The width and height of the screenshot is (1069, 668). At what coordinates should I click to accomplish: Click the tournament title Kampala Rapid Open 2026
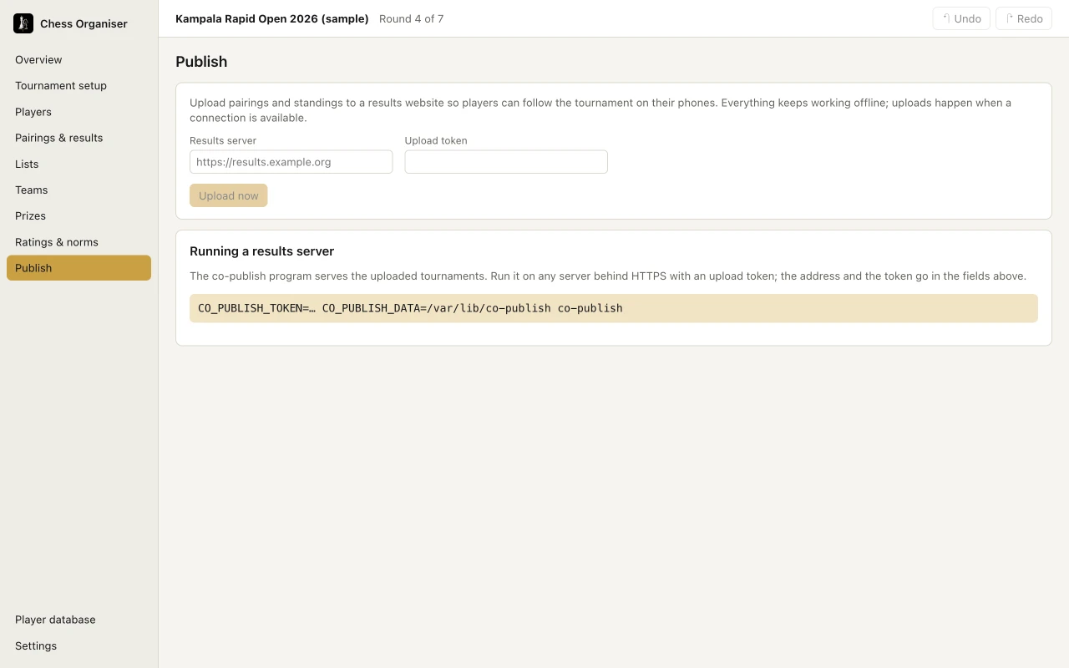pos(272,18)
